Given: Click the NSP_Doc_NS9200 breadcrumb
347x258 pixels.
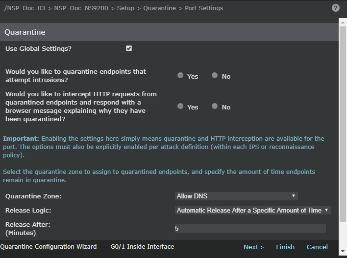Looking at the screenshot, I should 81,8.
